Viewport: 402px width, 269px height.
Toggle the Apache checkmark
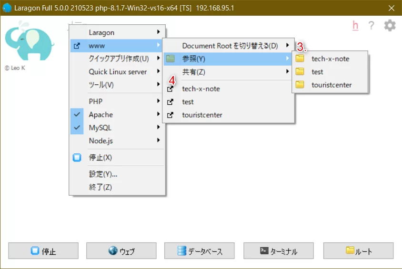point(77,115)
